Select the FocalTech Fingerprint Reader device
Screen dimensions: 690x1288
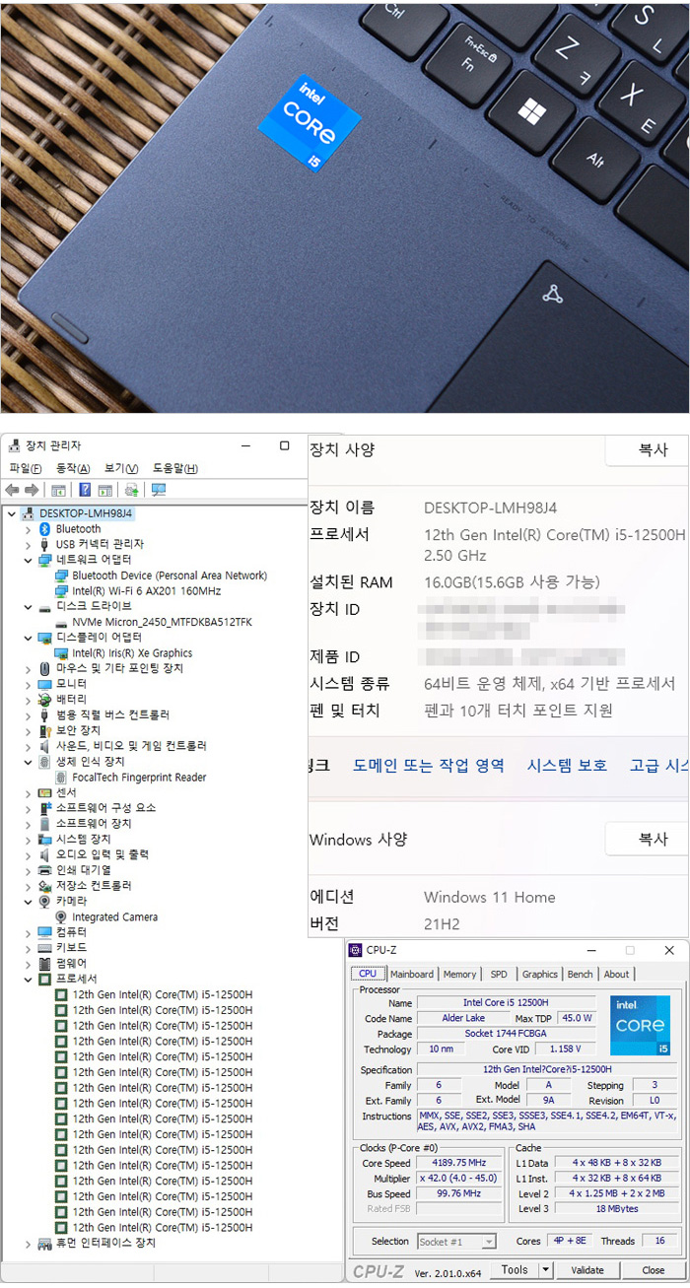pyautogui.click(x=139, y=778)
